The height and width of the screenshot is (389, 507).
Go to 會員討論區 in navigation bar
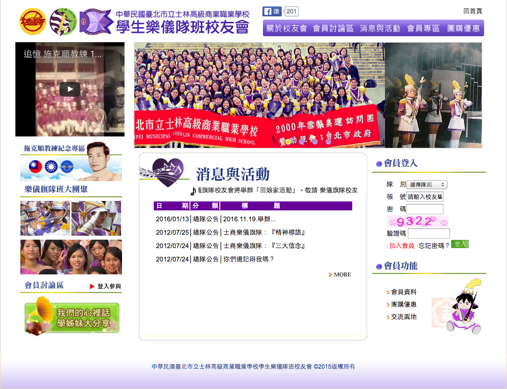point(333,28)
